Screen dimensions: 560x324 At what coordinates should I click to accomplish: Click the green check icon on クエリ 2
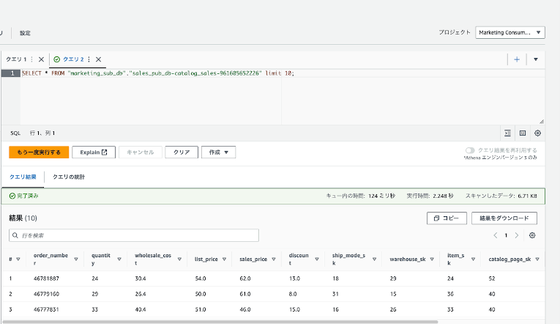pos(57,59)
